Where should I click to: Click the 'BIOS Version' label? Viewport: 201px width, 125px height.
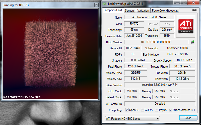pyautogui.click(x=114, y=42)
